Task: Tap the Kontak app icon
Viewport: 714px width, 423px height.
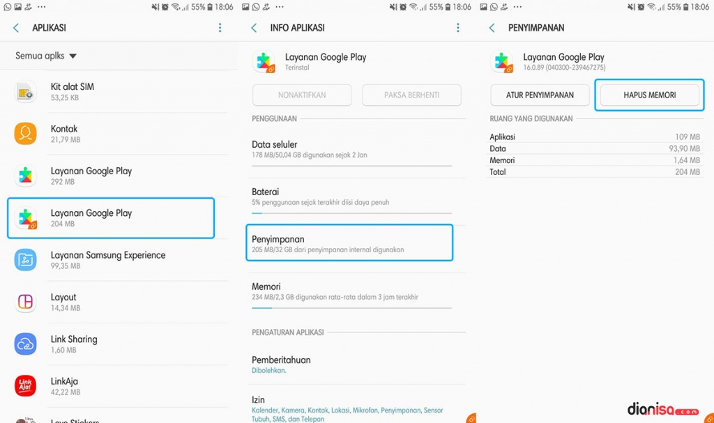Action: pyautogui.click(x=26, y=133)
